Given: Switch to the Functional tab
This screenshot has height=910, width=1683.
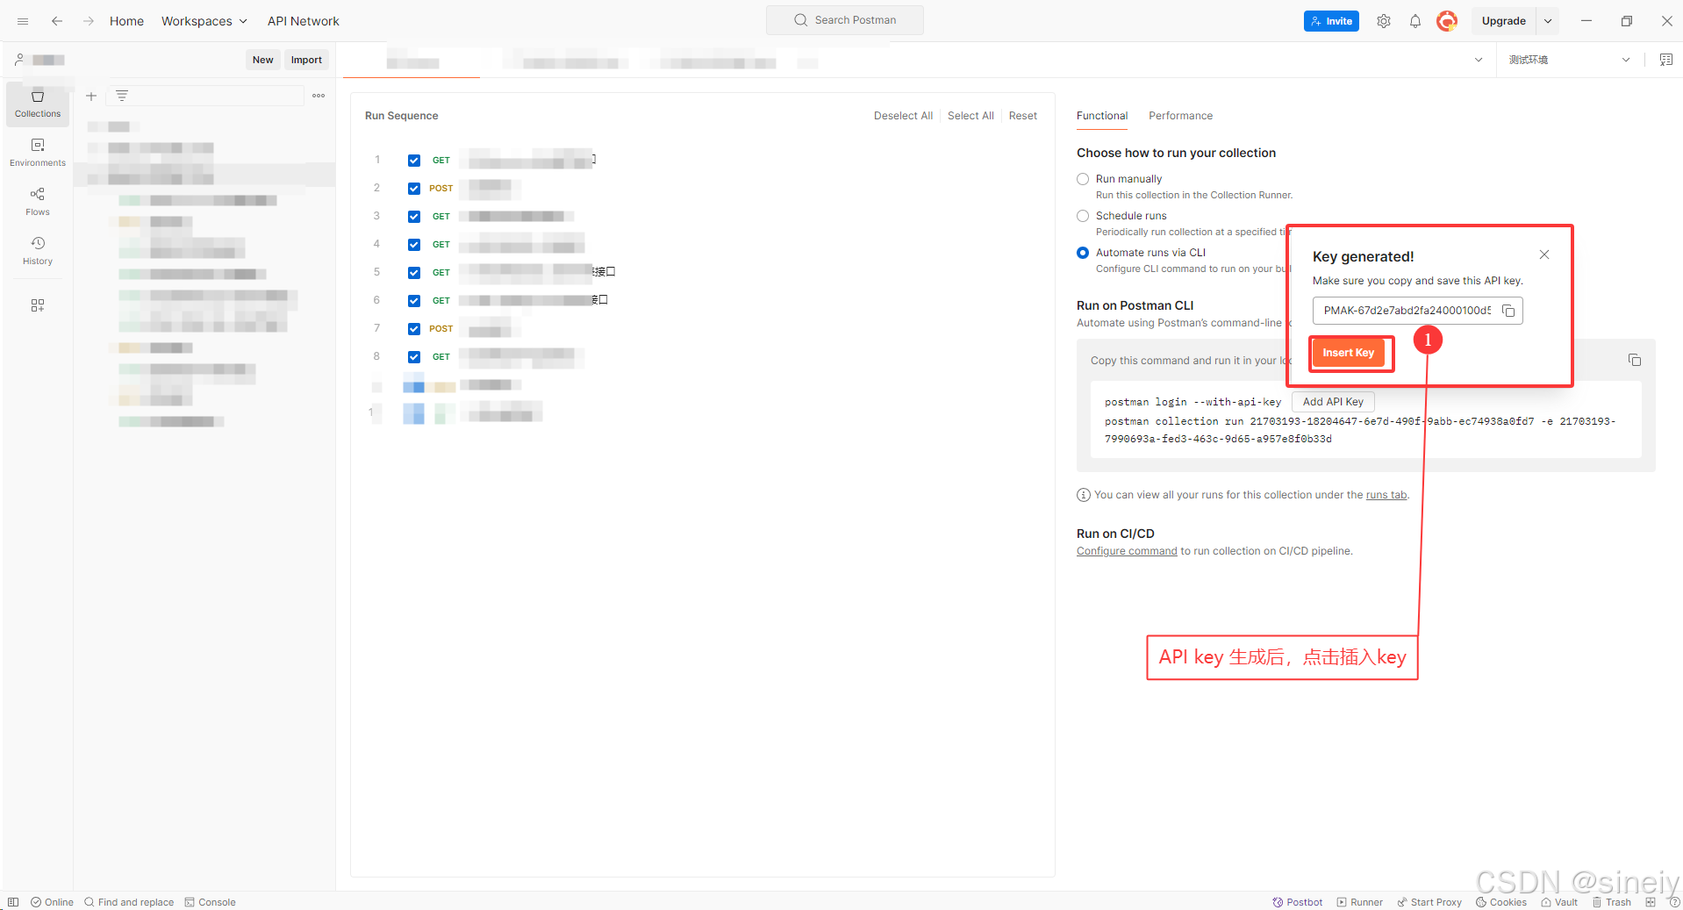Looking at the screenshot, I should [1102, 116].
